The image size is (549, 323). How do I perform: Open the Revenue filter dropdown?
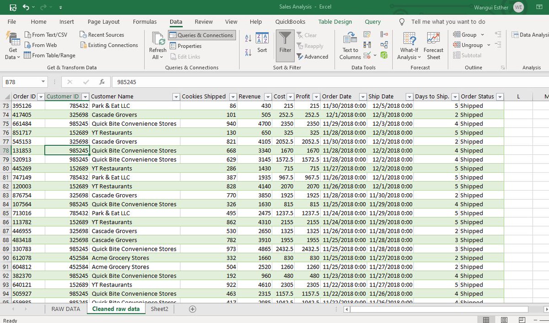(268, 97)
